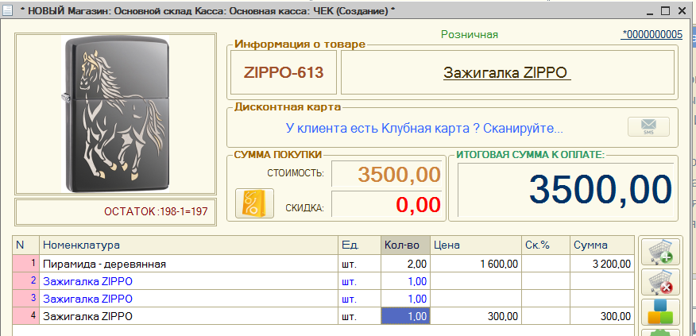
Task: Click the sum cell 300,00 in row 4
Action: point(602,316)
